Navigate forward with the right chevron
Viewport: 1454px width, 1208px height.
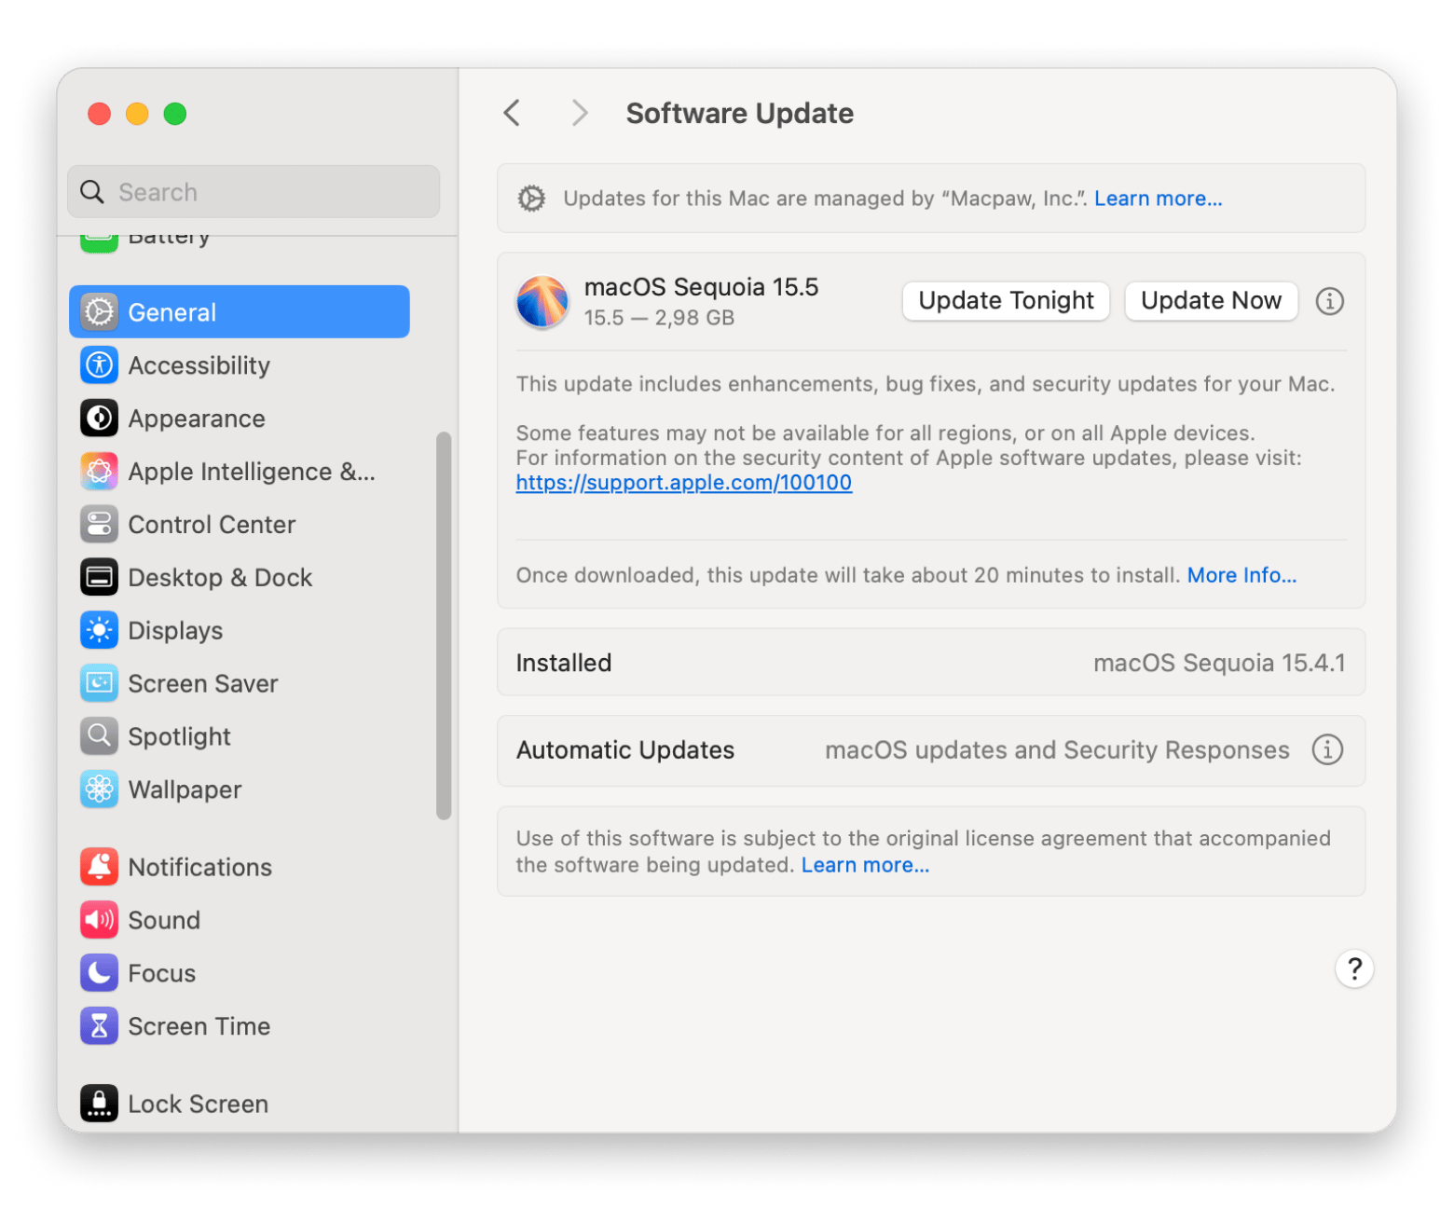coord(580,113)
